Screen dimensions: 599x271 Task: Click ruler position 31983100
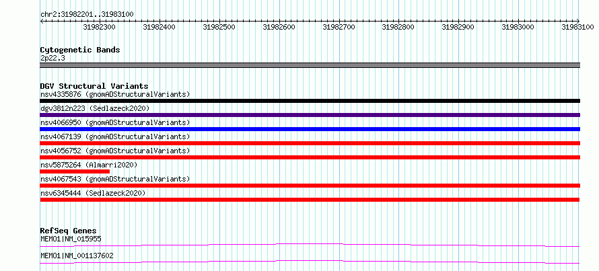pyautogui.click(x=577, y=27)
